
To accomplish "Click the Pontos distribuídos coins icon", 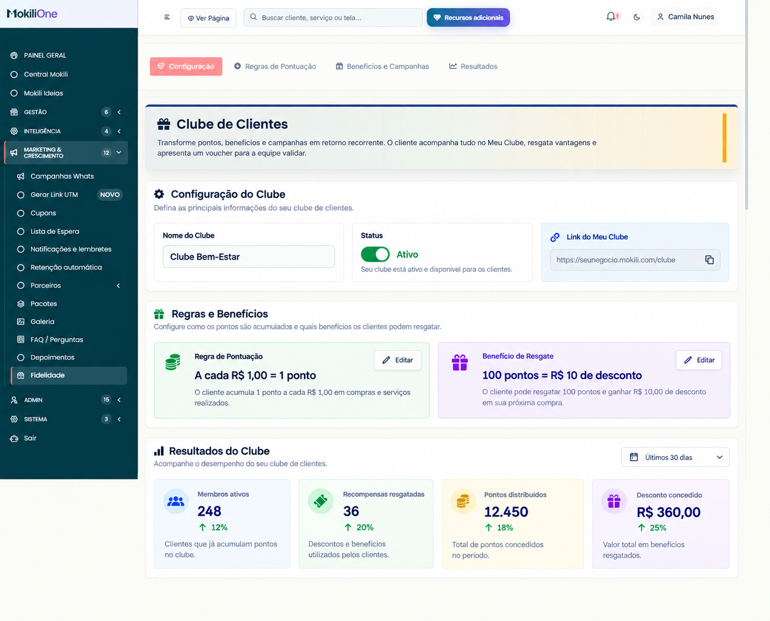I will tap(463, 501).
